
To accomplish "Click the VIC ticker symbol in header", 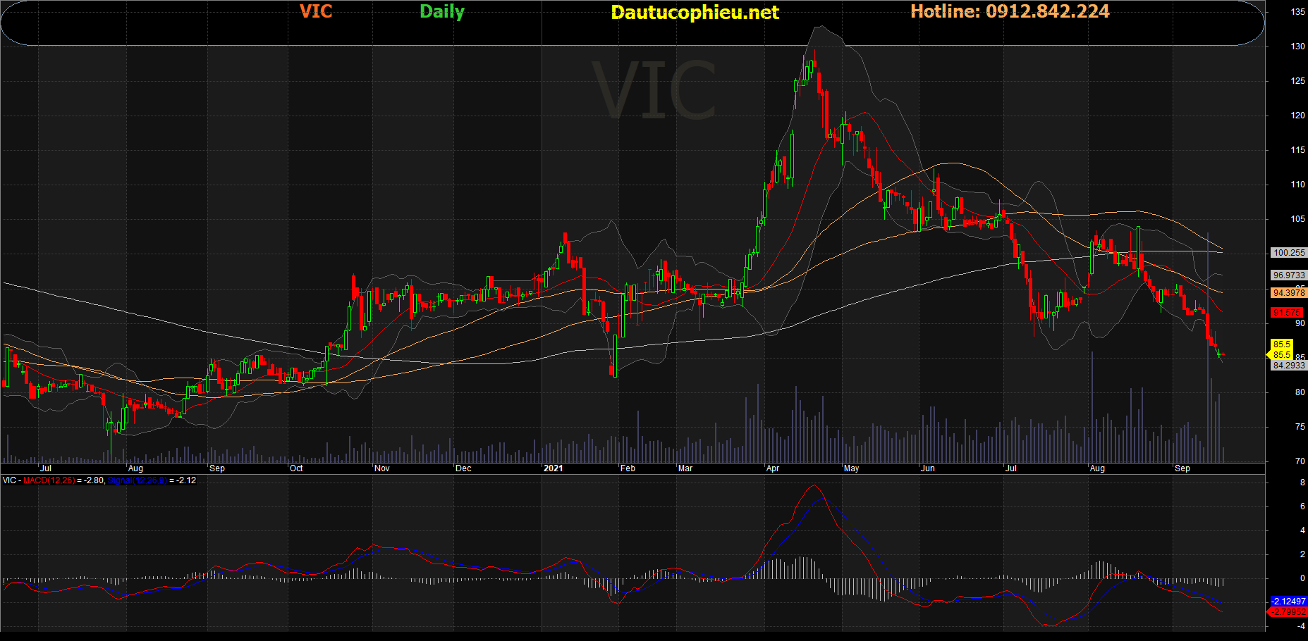I will click(x=315, y=11).
